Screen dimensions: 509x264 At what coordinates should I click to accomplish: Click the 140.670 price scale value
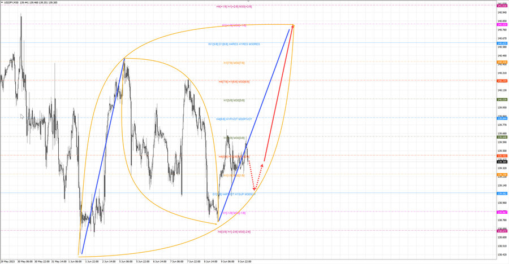(x=502, y=38)
